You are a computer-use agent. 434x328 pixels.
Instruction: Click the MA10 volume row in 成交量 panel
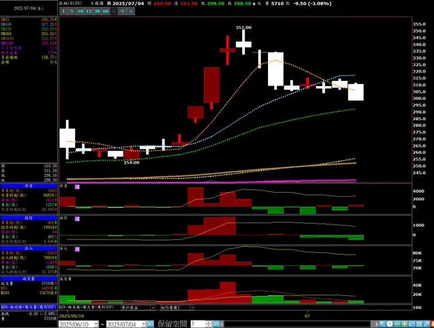point(29,293)
